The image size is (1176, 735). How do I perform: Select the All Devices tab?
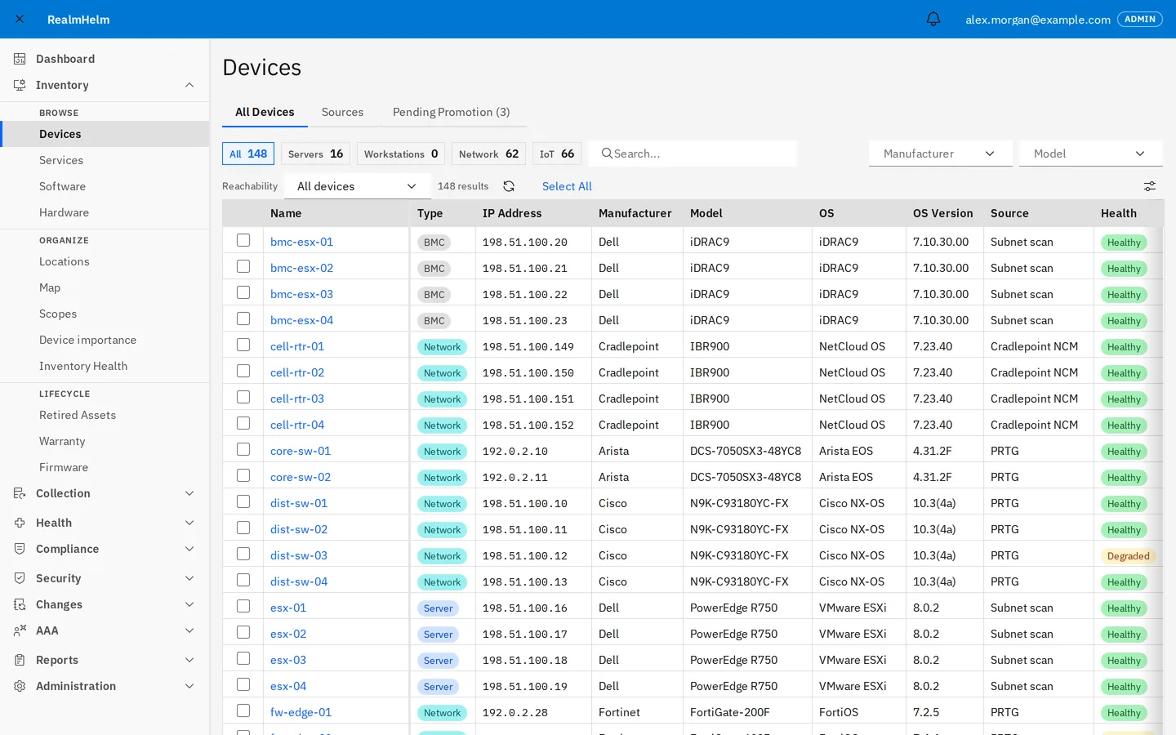265,112
